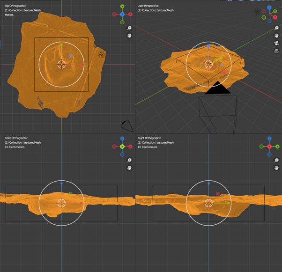282x272 pixels.
Task: Click blue Z-axis move handle in Front view
Action: point(61,184)
